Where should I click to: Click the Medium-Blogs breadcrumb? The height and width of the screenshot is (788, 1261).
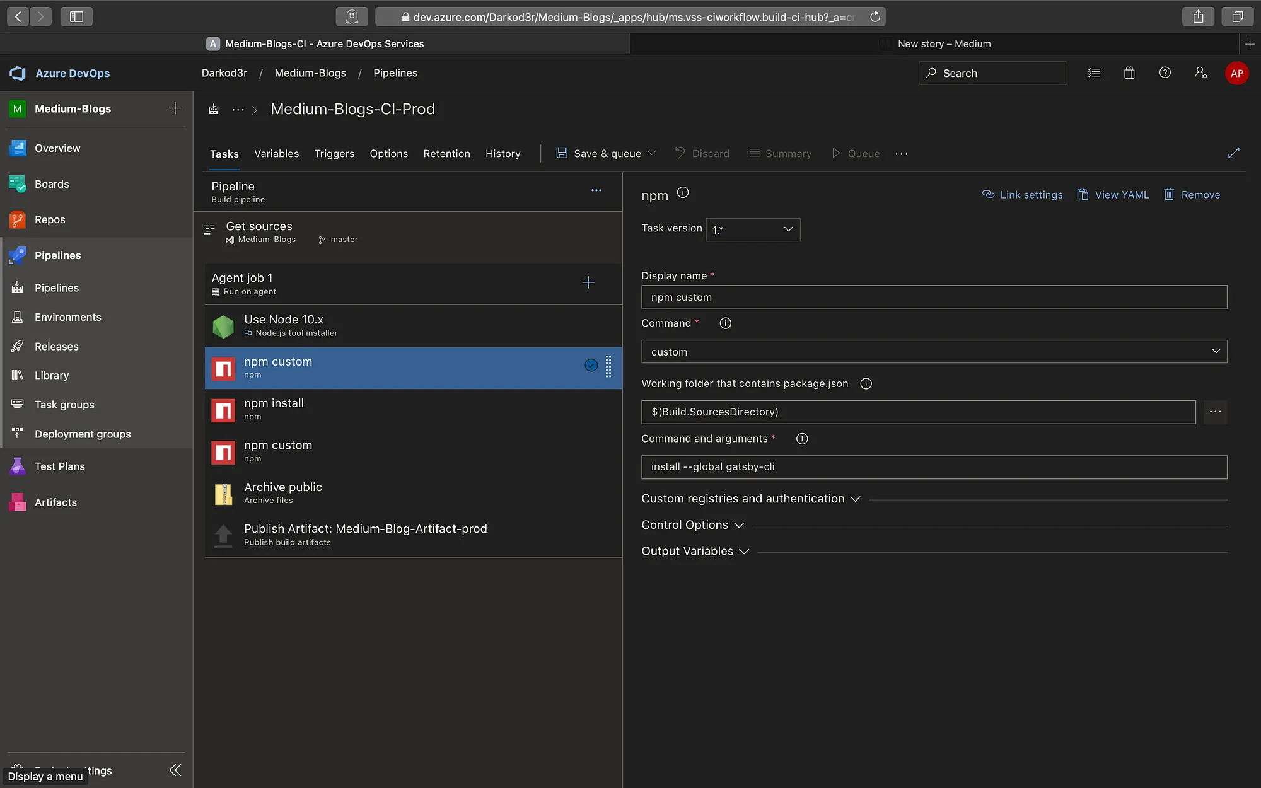point(310,73)
